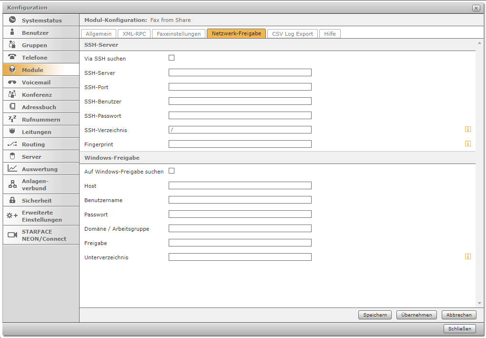The image size is (486, 338).
Task: Open Routing via its arrow icon
Action: click(x=12, y=144)
